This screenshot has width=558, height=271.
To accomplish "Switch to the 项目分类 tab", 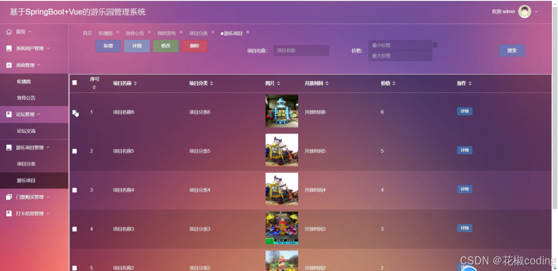I will click(198, 33).
